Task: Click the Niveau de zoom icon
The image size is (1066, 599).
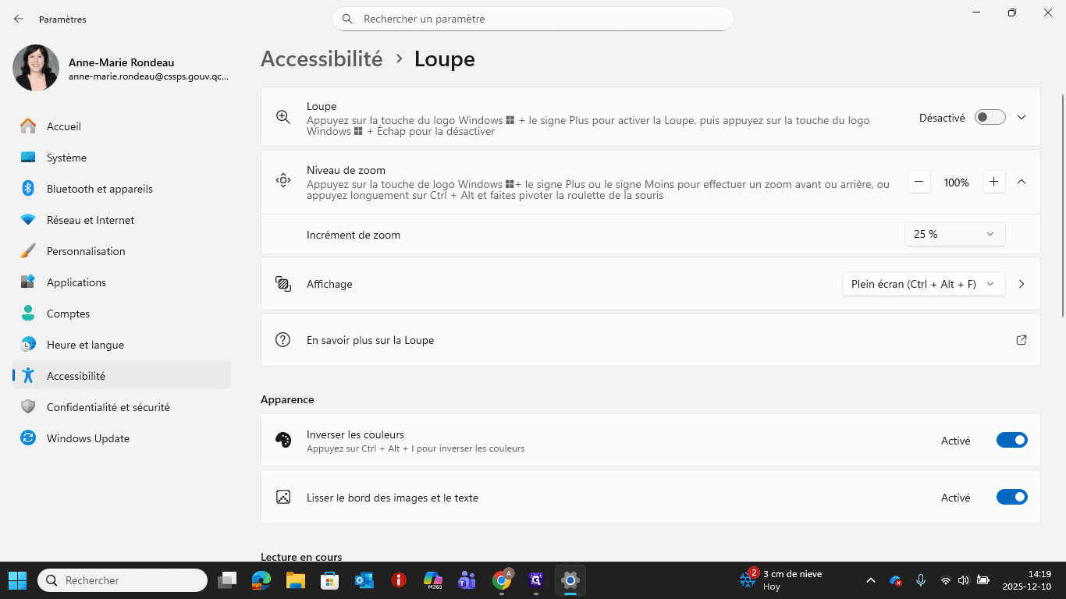Action: pos(283,181)
